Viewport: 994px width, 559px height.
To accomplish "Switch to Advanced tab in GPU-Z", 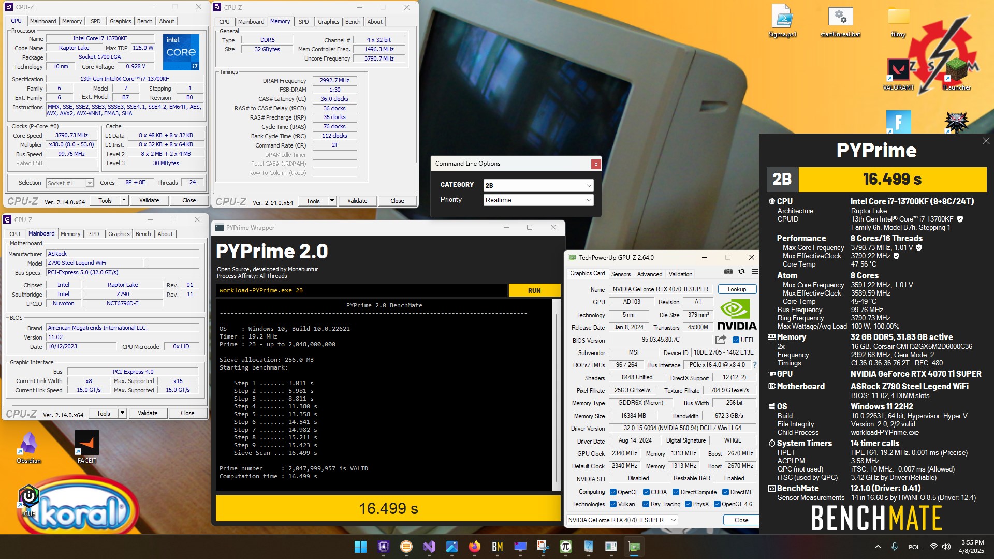I will click(649, 274).
